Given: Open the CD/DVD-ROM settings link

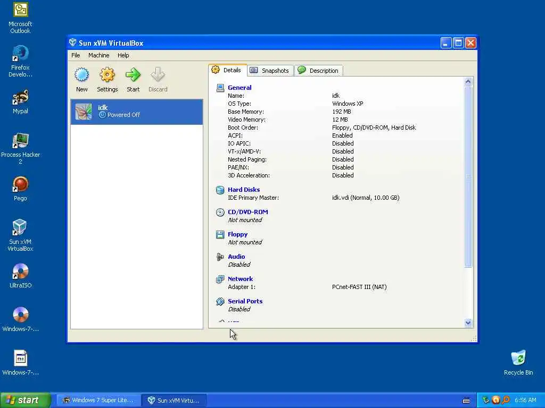Looking at the screenshot, I should (248, 212).
